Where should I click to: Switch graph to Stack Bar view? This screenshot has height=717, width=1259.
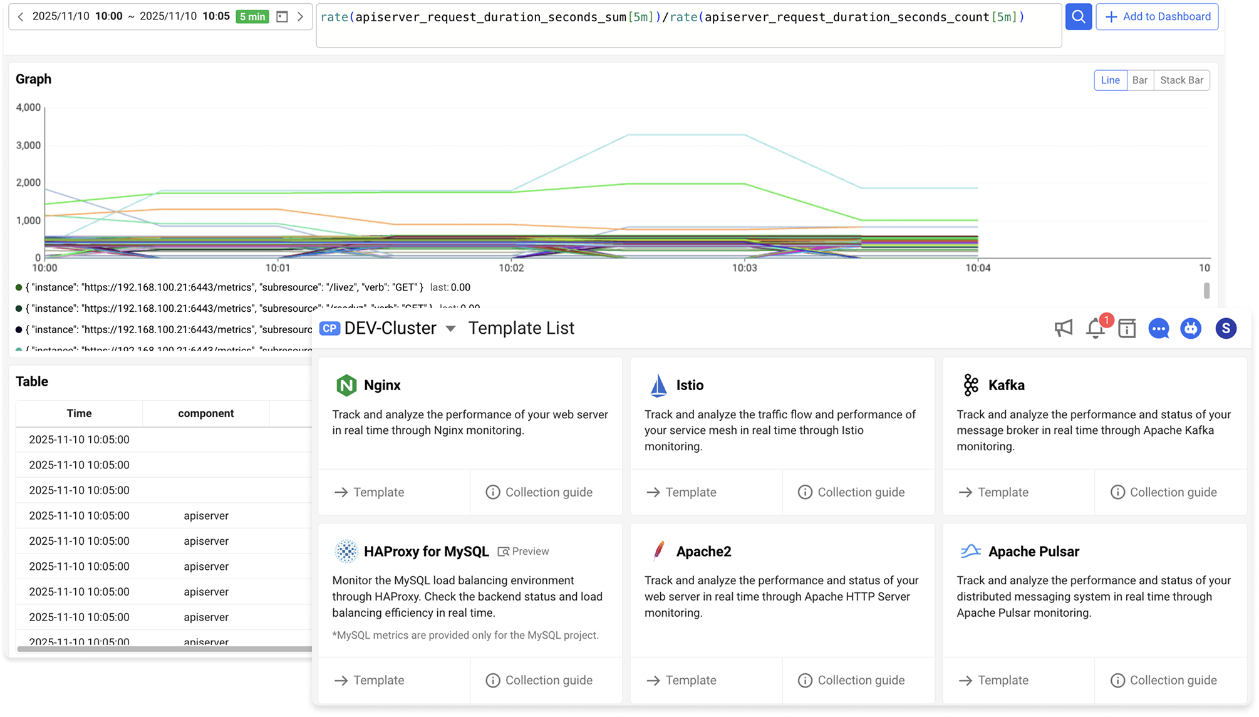click(x=1181, y=80)
